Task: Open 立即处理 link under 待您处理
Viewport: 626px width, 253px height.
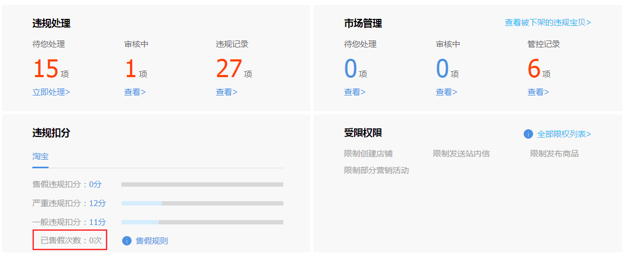Action: click(x=51, y=92)
